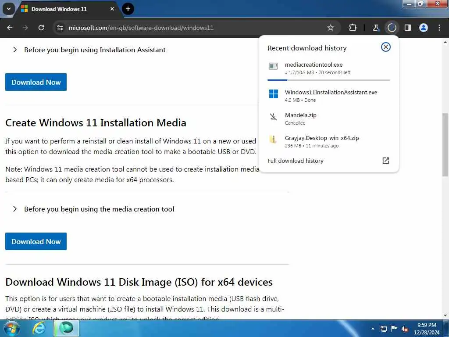Click the forward navigation arrow
Screen dimensions: 449x337
[x=25, y=28]
